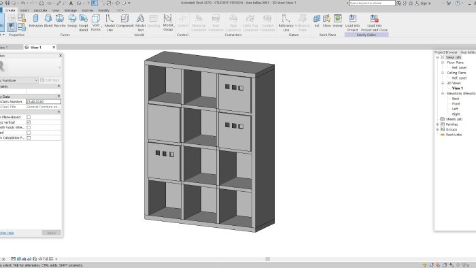Switch to the View 1 document tab
Image resolution: width=476 pixels, height=268 pixels.
pos(36,48)
